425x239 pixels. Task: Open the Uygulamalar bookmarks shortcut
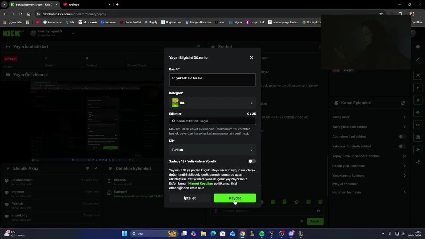coord(13,22)
